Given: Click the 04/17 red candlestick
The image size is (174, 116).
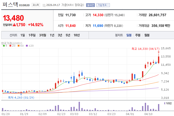Looking at the screenshot, I should tap(159, 60).
